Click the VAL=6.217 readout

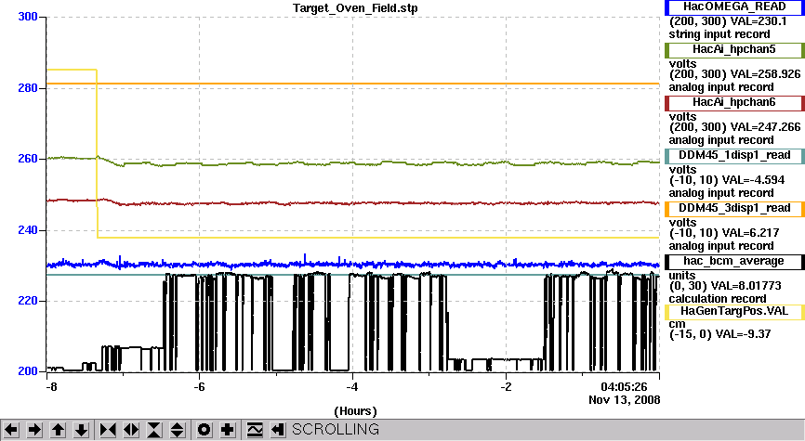tap(750, 233)
